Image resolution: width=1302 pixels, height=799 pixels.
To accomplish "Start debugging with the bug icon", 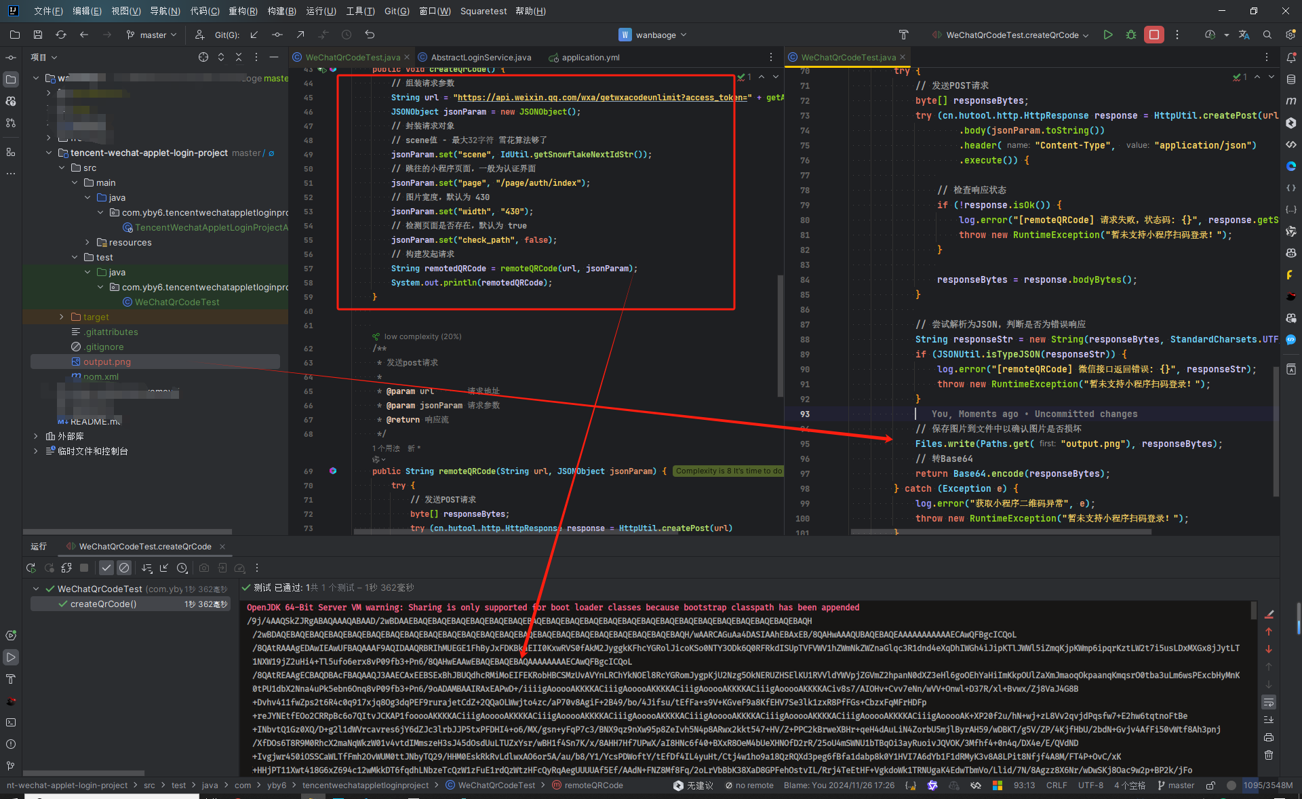I will [x=1130, y=35].
